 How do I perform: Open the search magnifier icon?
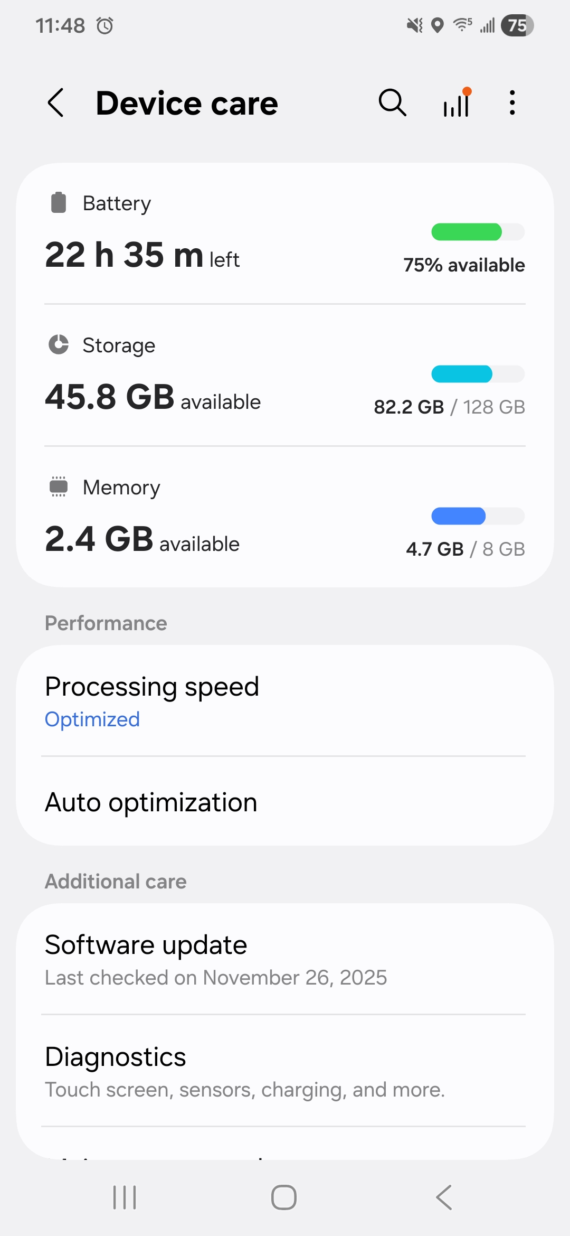[392, 102]
